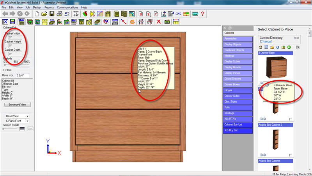This screenshot has height=176, width=312.
Task: Check the box under second cabinet thumbnail
Action: click(x=291, y=119)
